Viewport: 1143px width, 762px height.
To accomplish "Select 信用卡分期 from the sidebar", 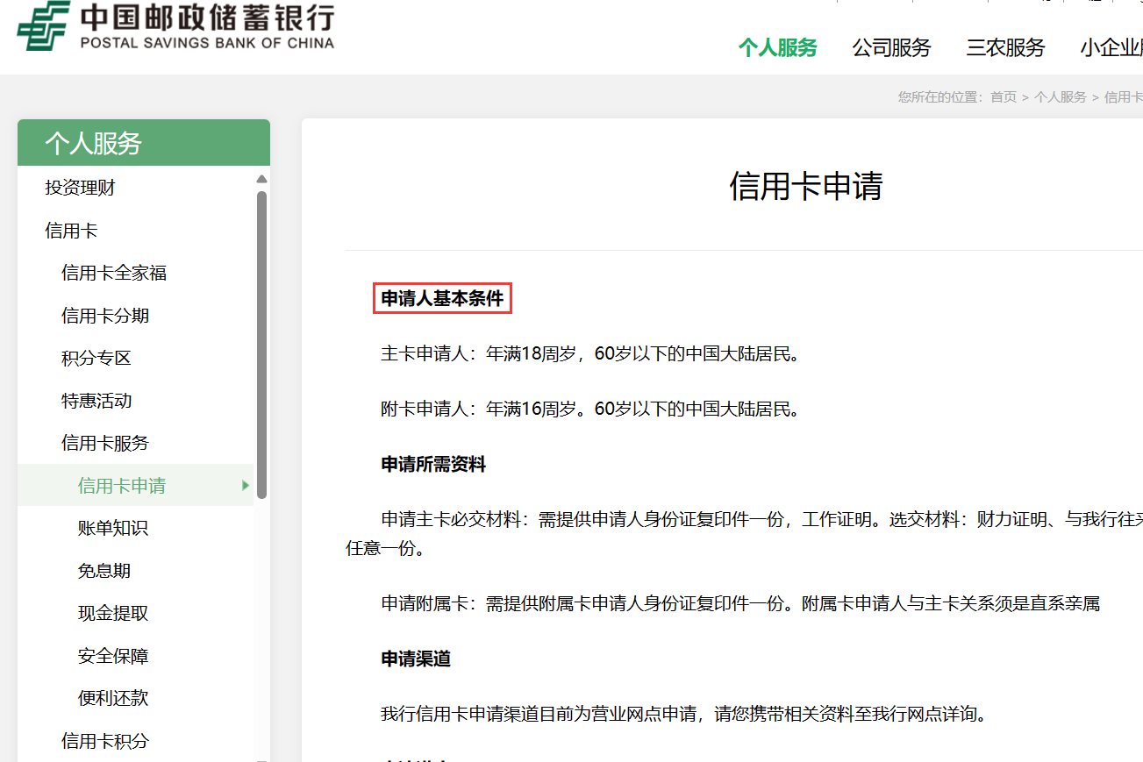I will [x=103, y=315].
